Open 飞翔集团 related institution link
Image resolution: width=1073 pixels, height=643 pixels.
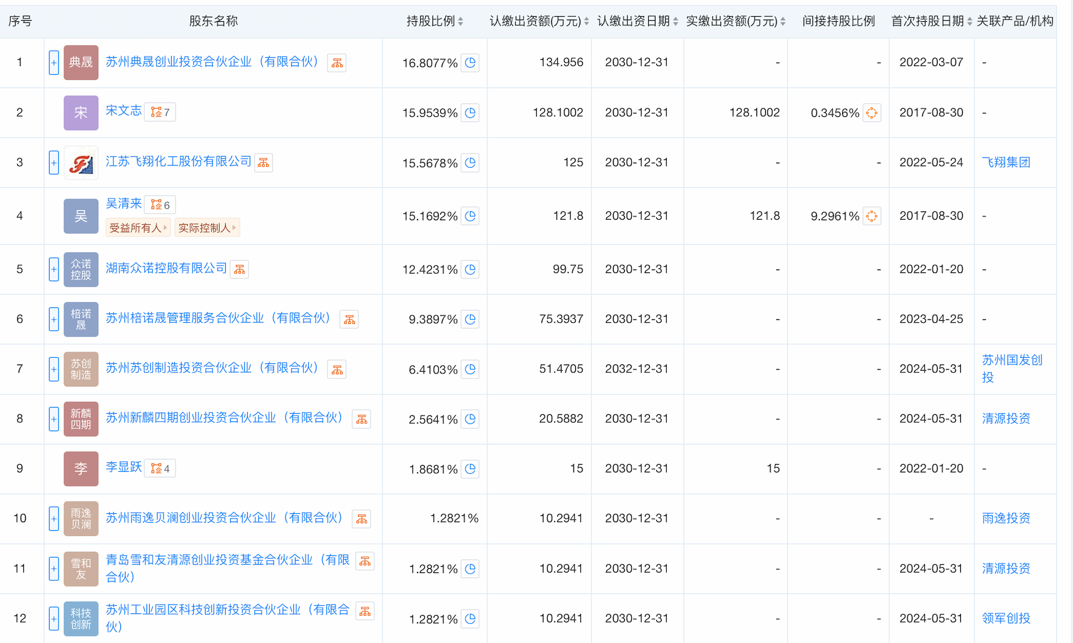[x=1005, y=163]
